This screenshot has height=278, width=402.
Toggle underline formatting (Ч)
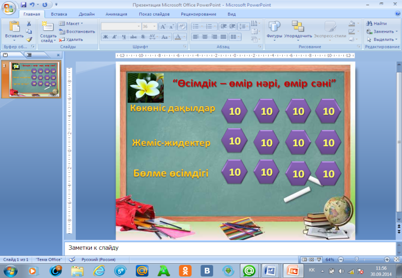(x=124, y=37)
